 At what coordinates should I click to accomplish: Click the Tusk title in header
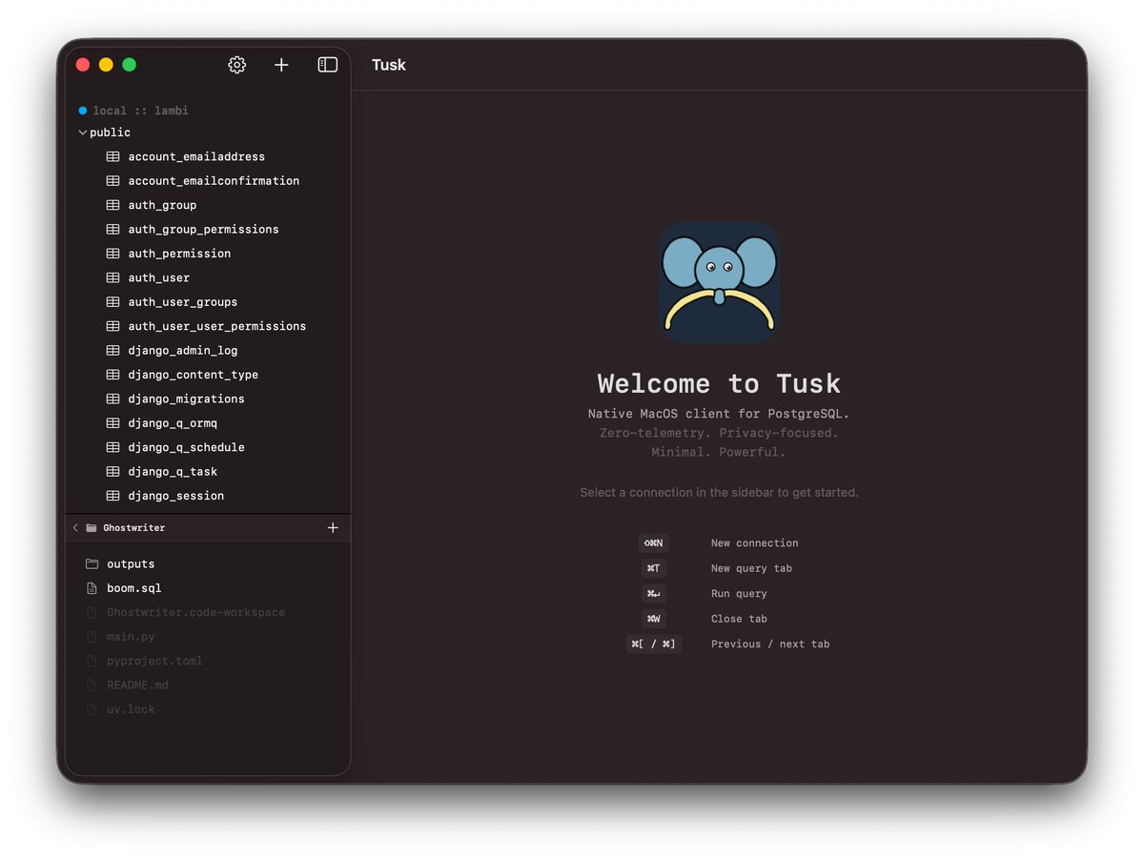[389, 65]
